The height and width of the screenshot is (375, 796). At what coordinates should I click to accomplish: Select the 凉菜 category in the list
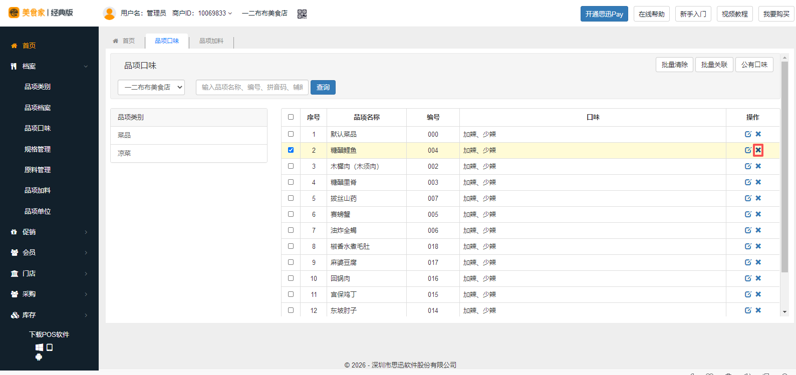coord(189,153)
